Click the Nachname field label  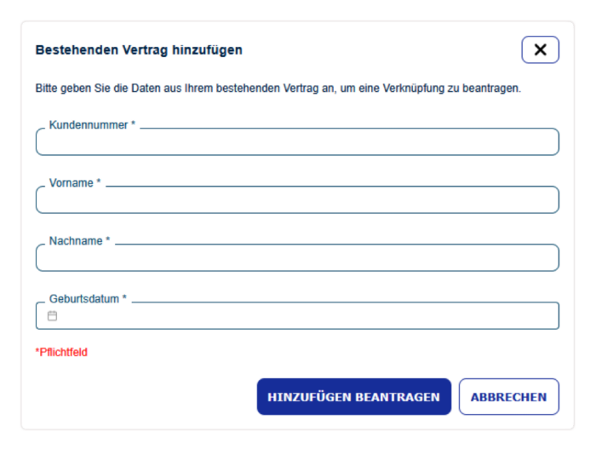tap(76, 241)
